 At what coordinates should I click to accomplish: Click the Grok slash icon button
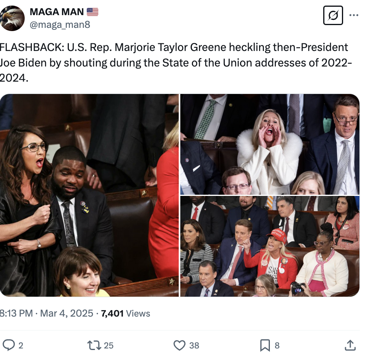(x=333, y=16)
